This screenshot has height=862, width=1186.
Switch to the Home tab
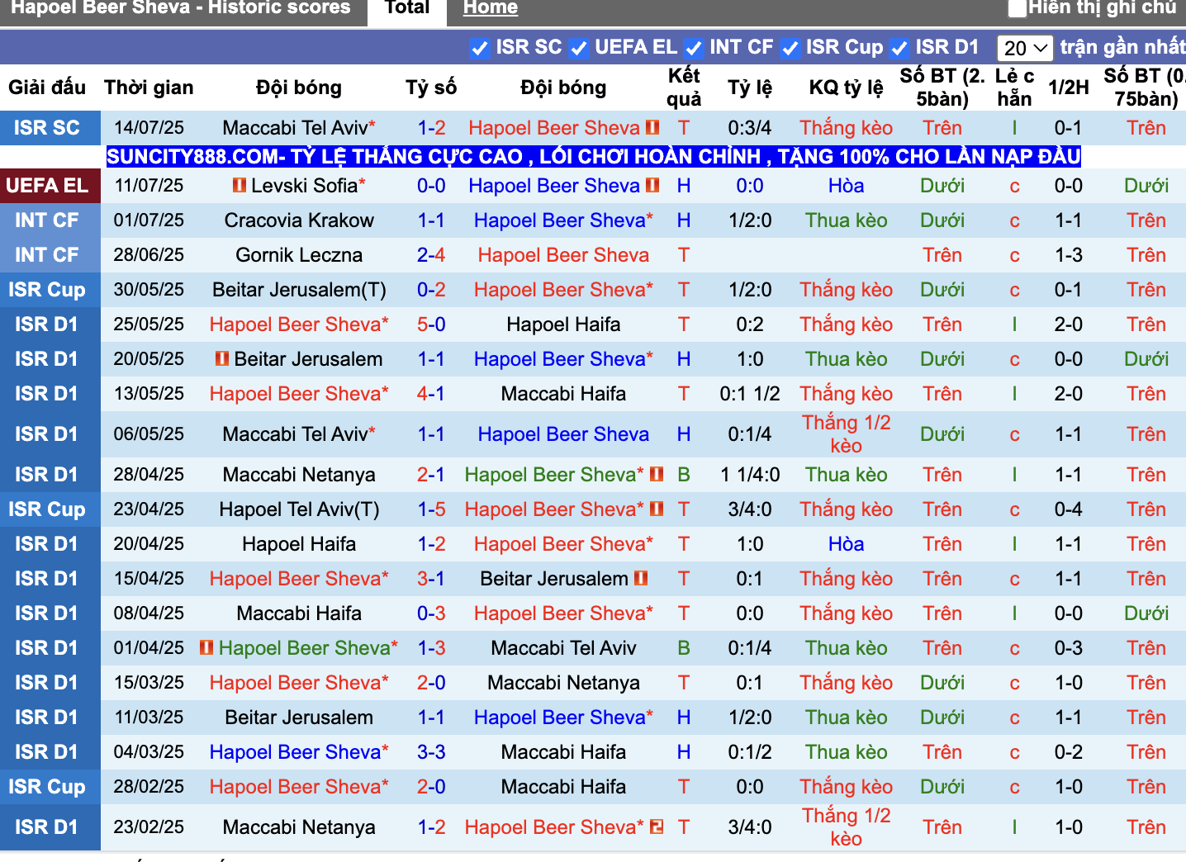[491, 8]
